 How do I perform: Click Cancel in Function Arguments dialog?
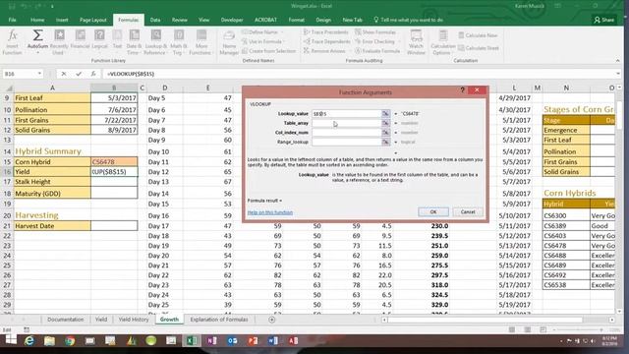click(x=468, y=212)
